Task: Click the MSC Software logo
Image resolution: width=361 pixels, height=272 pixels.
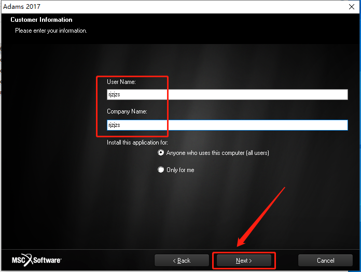Action: 37,260
